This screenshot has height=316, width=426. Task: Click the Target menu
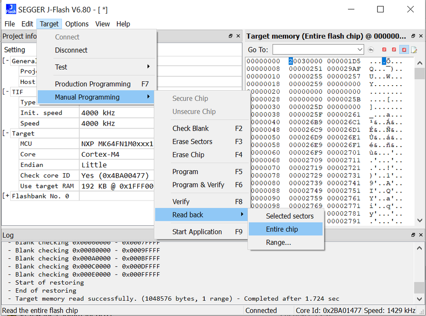(49, 24)
